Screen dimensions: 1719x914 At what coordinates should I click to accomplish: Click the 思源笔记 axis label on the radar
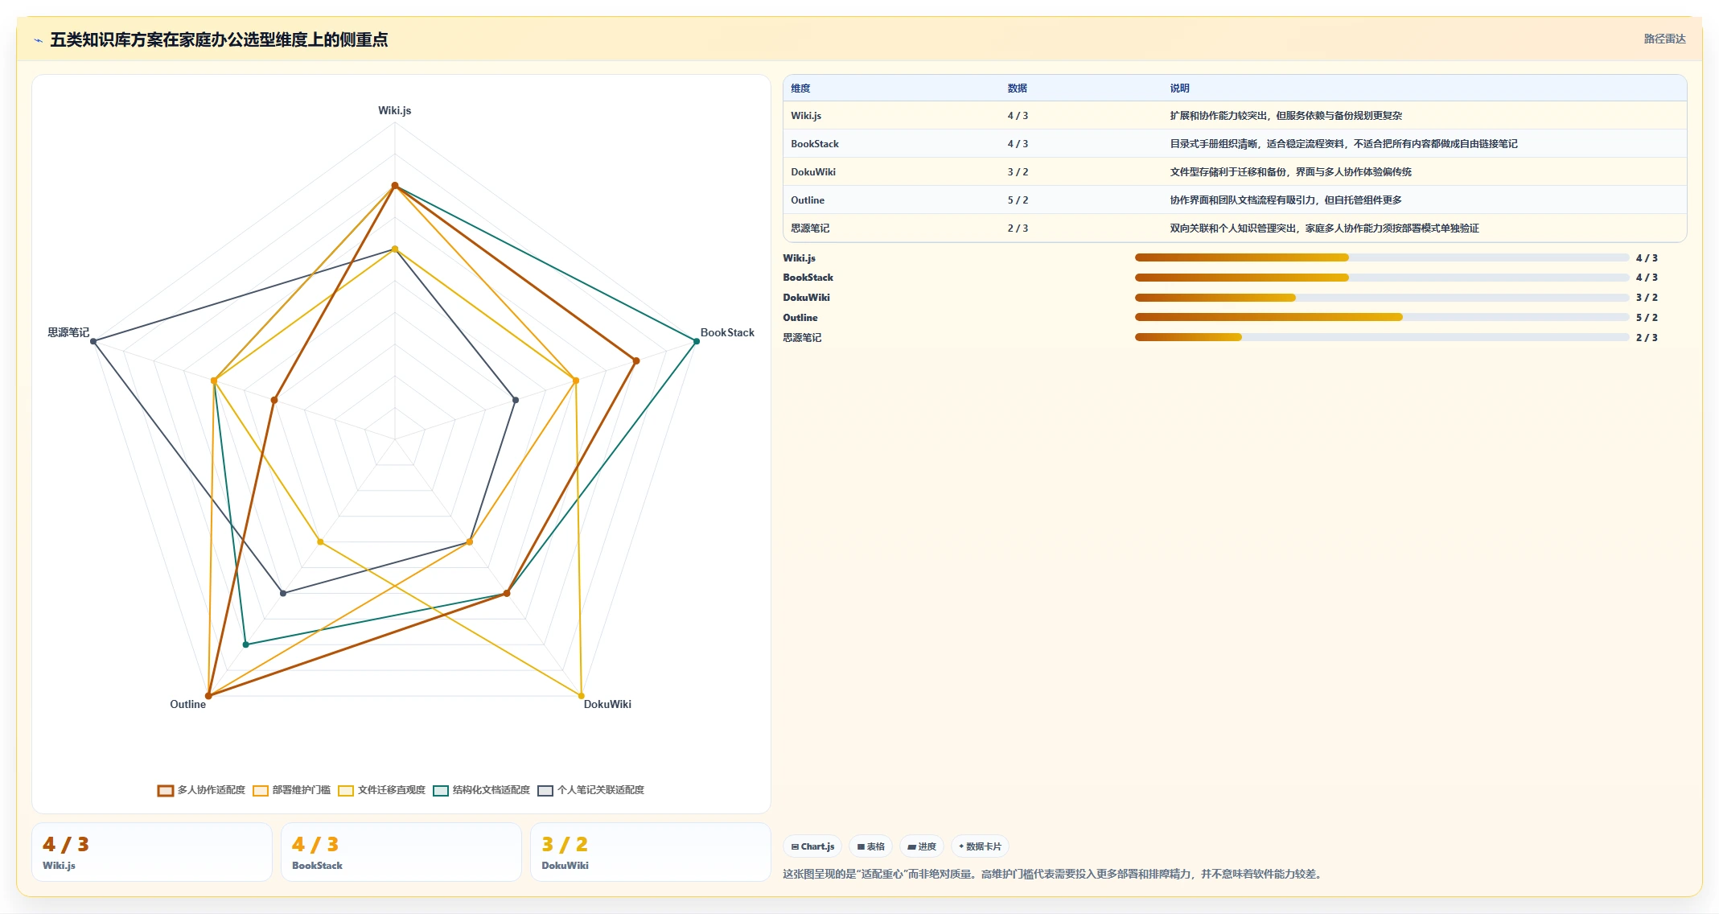coord(68,332)
